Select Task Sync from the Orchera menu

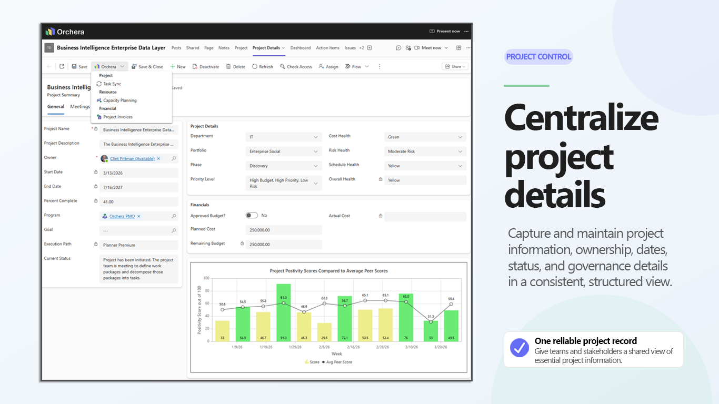coord(108,84)
